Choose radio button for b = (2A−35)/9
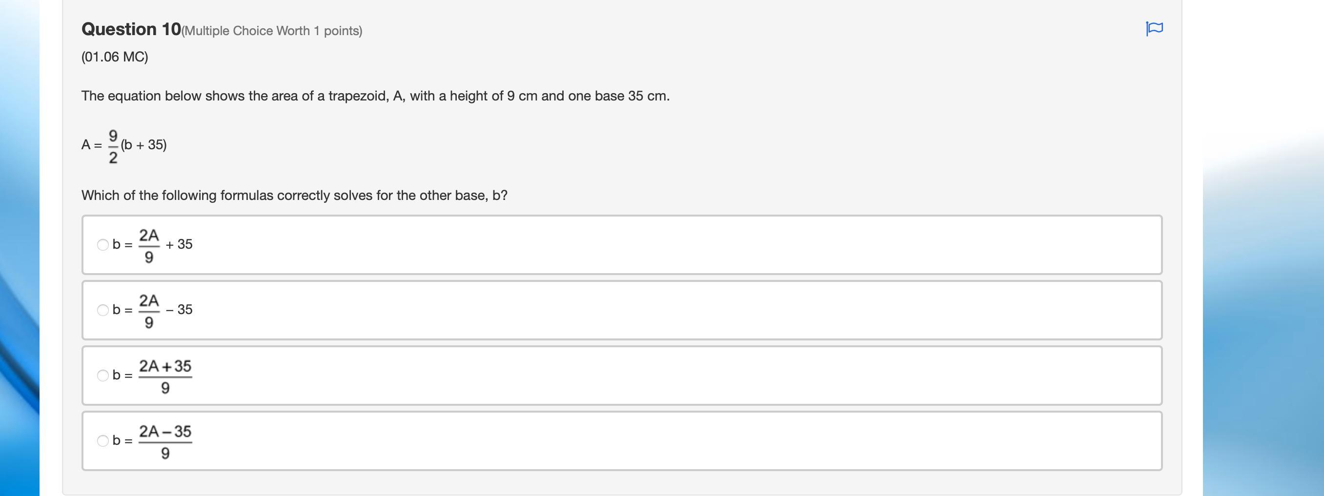 [x=103, y=440]
